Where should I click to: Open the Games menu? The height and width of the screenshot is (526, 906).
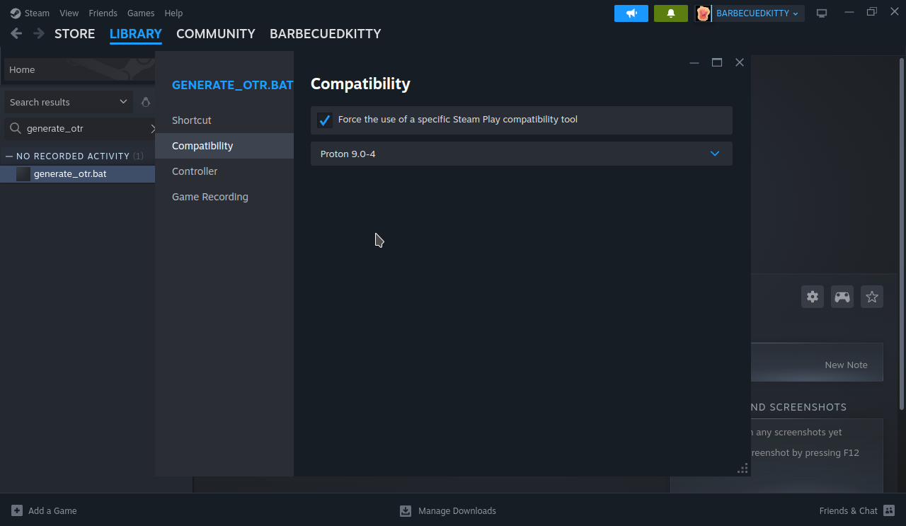tap(141, 13)
